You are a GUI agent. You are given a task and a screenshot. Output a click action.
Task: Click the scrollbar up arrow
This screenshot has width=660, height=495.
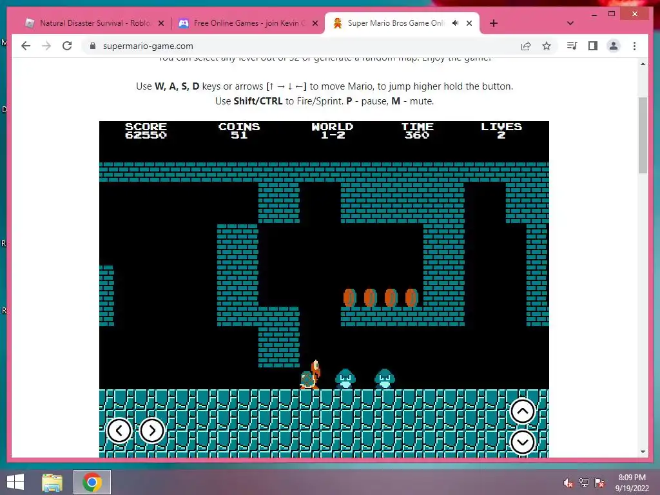(643, 64)
